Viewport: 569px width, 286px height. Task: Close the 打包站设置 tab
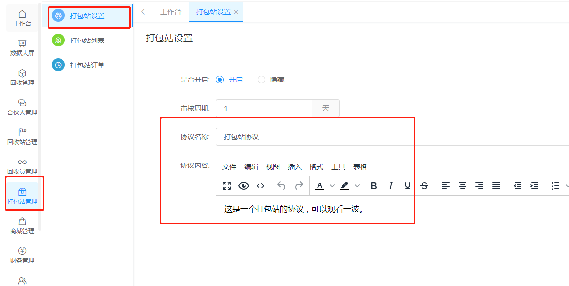(x=236, y=12)
